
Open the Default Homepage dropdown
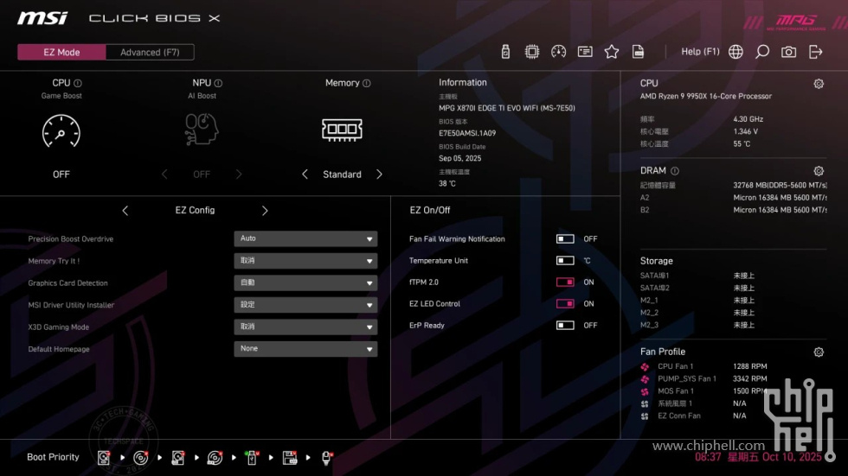[x=305, y=349]
